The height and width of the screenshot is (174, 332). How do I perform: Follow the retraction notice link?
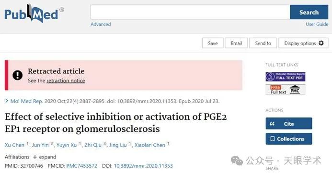coord(66,81)
